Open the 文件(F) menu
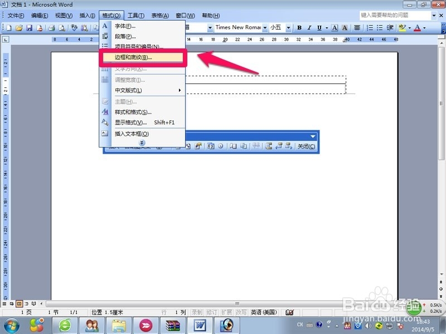446x334 pixels. click(x=16, y=16)
